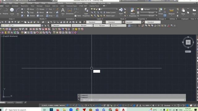Open the Featured Apps ribbon tab
Viewport: 198px width, 111px height.
coord(71,6)
